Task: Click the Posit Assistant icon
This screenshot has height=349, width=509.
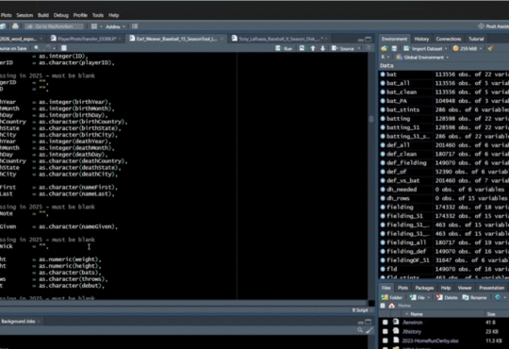Action: pos(481,26)
